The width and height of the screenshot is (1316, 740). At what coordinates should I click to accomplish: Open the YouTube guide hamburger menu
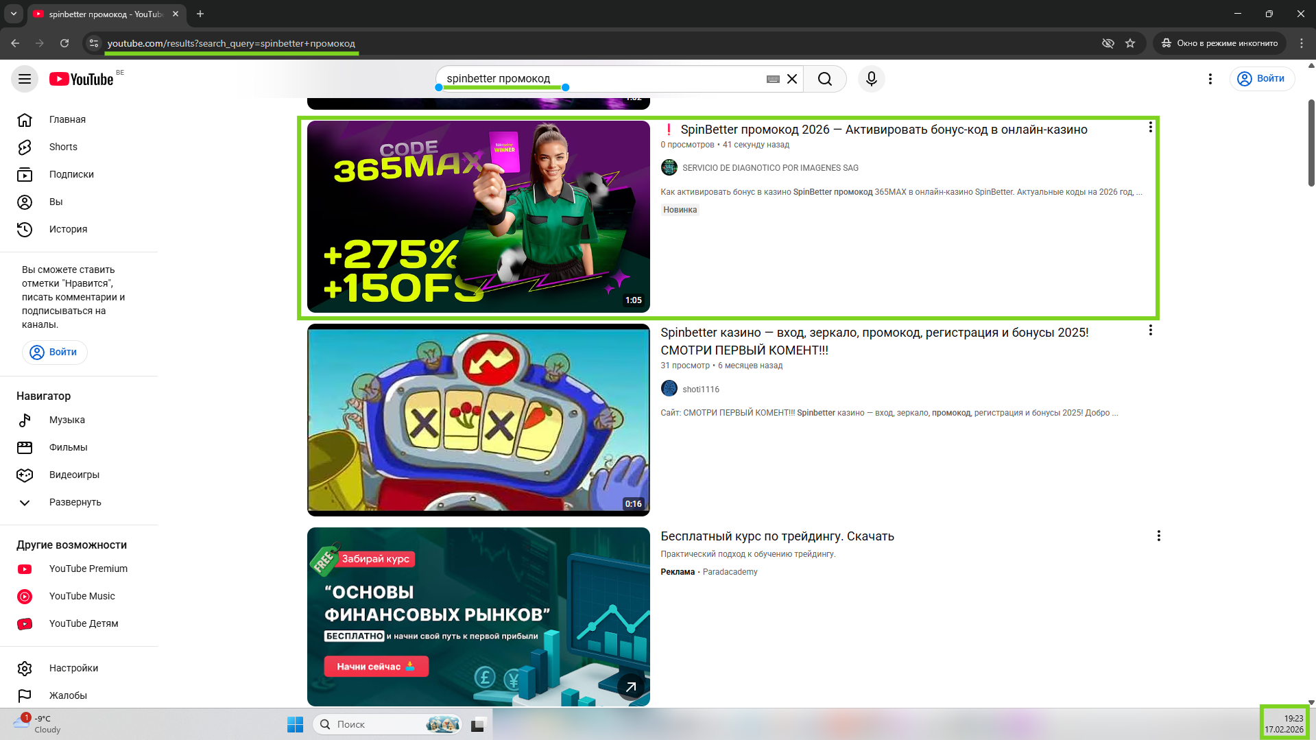tap(25, 79)
